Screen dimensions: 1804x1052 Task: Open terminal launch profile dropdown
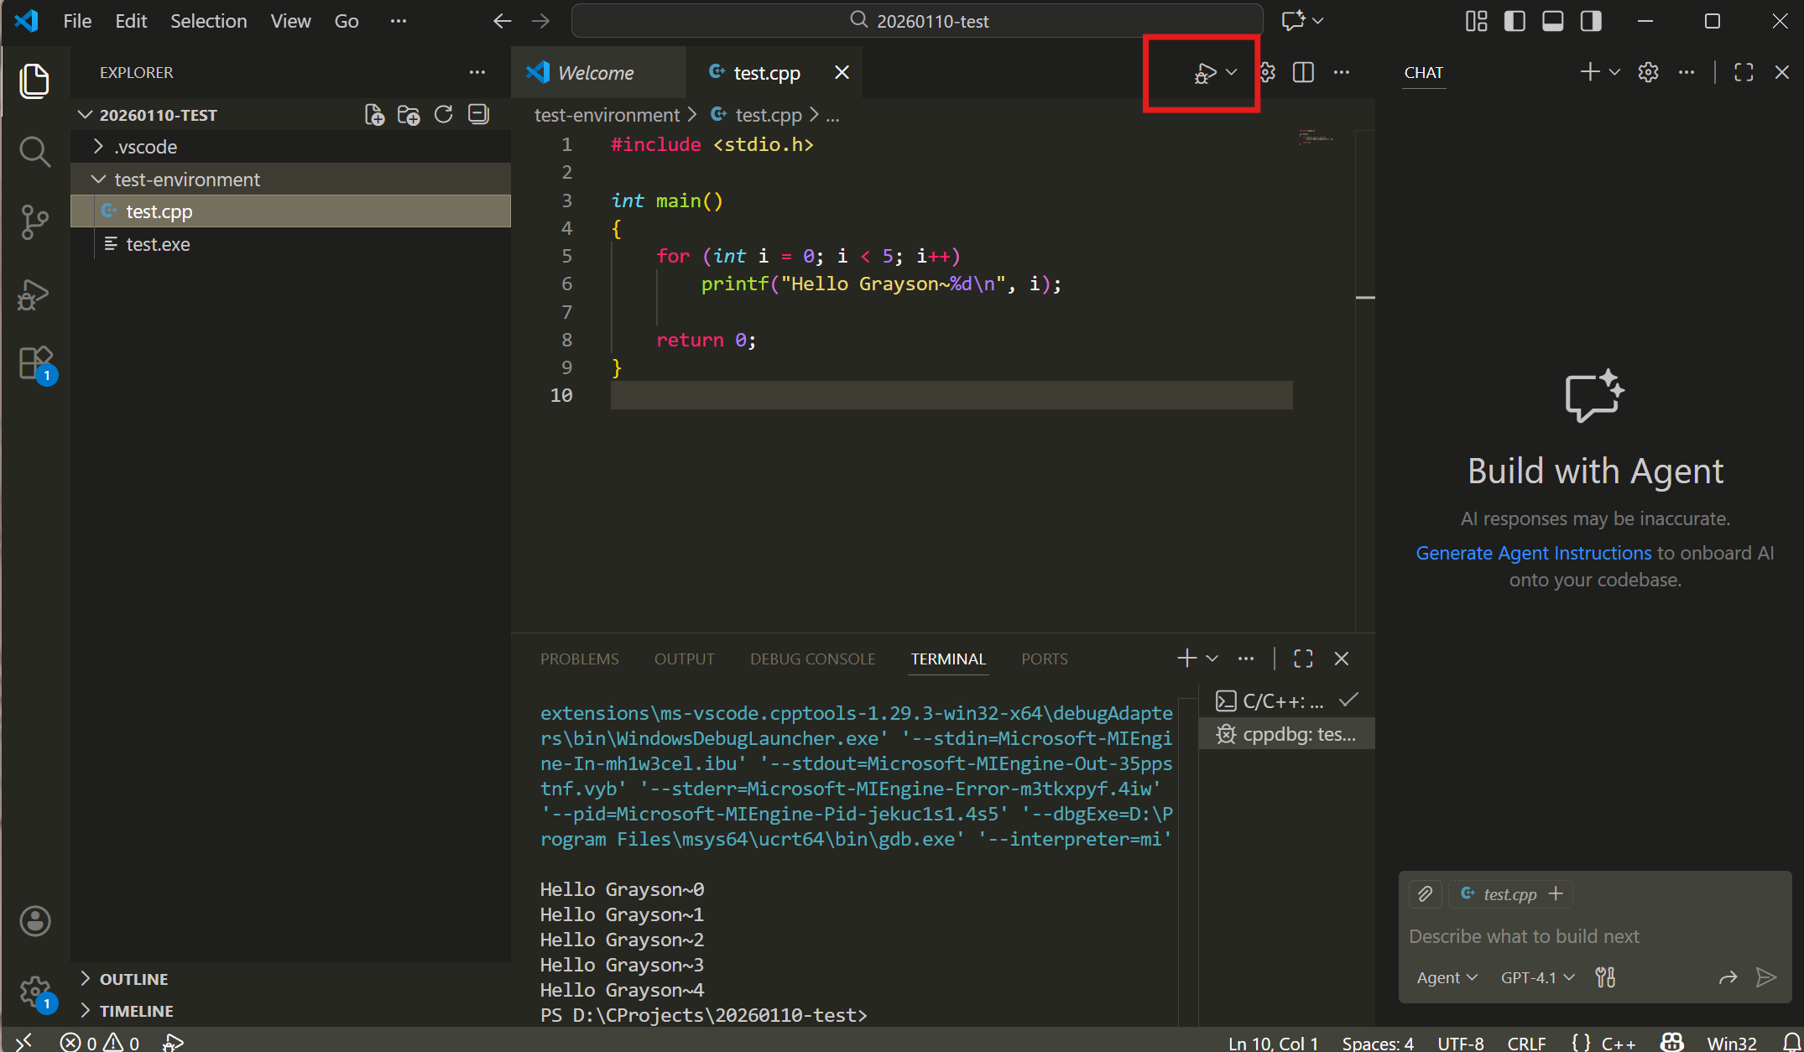point(1212,659)
